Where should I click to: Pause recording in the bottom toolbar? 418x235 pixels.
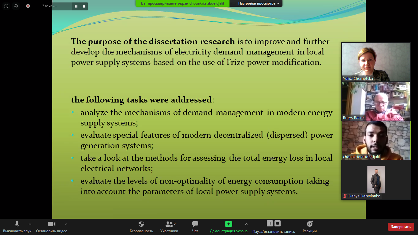(270, 223)
